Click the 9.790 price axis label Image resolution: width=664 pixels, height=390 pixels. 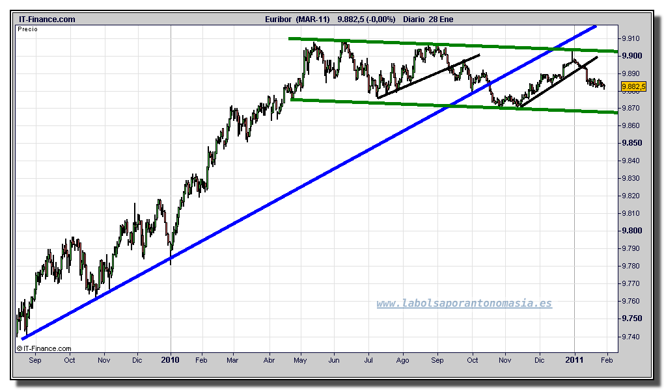click(x=631, y=248)
